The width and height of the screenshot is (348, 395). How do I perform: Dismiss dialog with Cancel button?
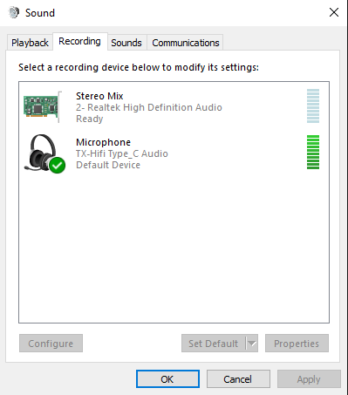tap(238, 379)
